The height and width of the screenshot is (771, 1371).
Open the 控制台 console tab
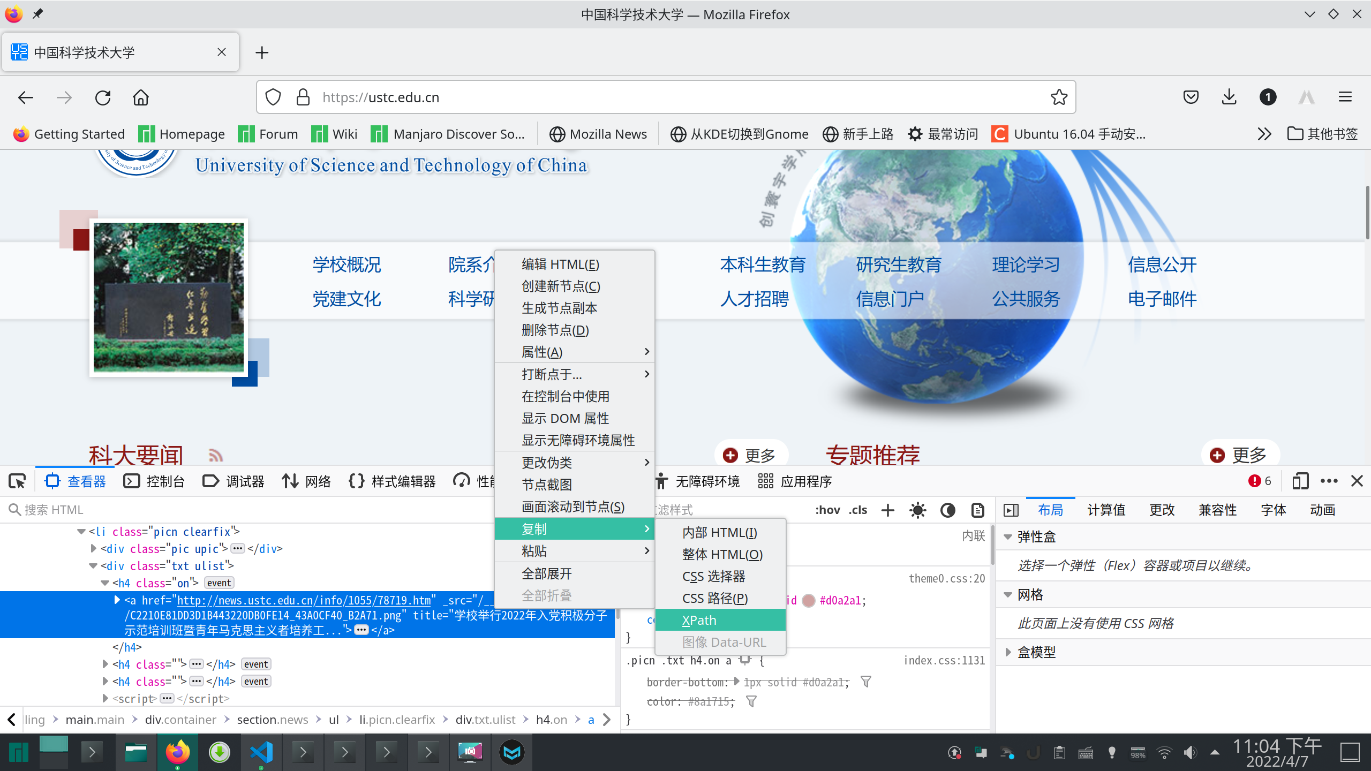pyautogui.click(x=154, y=481)
